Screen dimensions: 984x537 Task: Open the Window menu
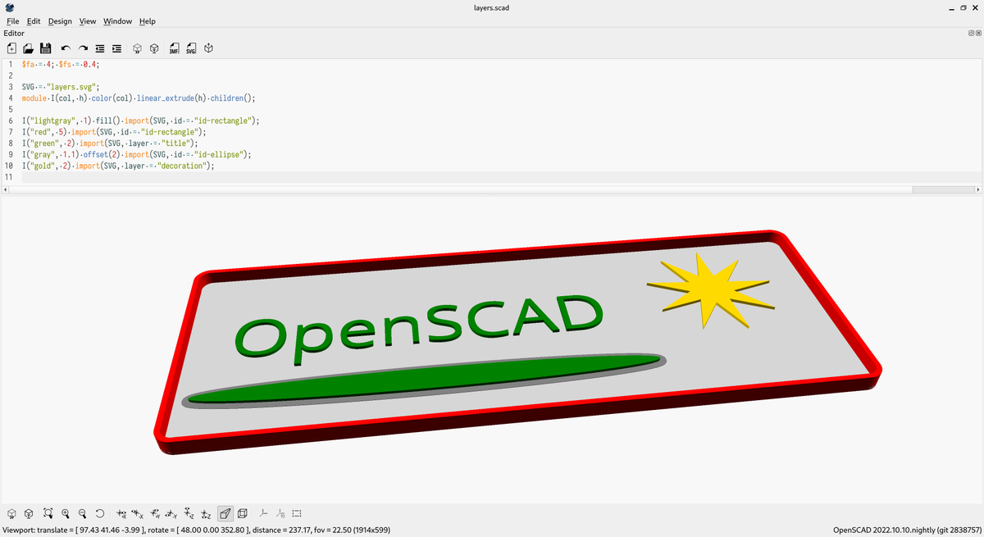(117, 21)
